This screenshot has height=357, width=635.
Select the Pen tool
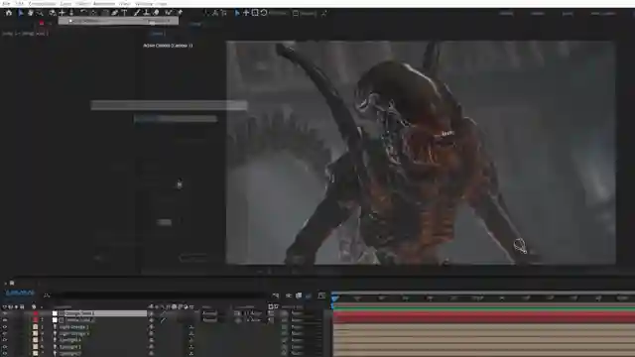pyautogui.click(x=115, y=13)
